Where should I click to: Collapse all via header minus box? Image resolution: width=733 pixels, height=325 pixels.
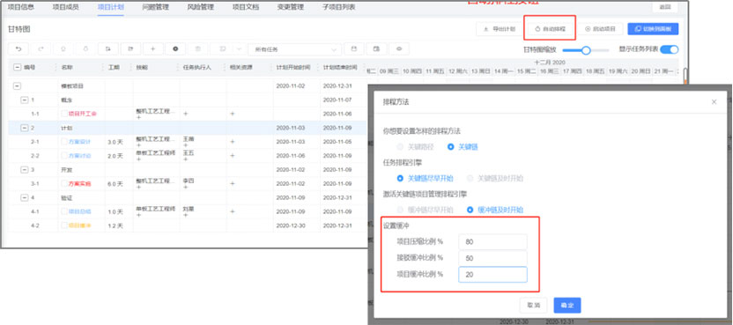click(18, 67)
